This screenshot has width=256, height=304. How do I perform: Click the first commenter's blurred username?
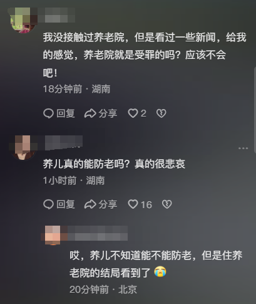point(56,15)
